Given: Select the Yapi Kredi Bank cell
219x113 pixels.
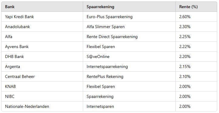Looking at the screenshot, I should click(42, 17).
